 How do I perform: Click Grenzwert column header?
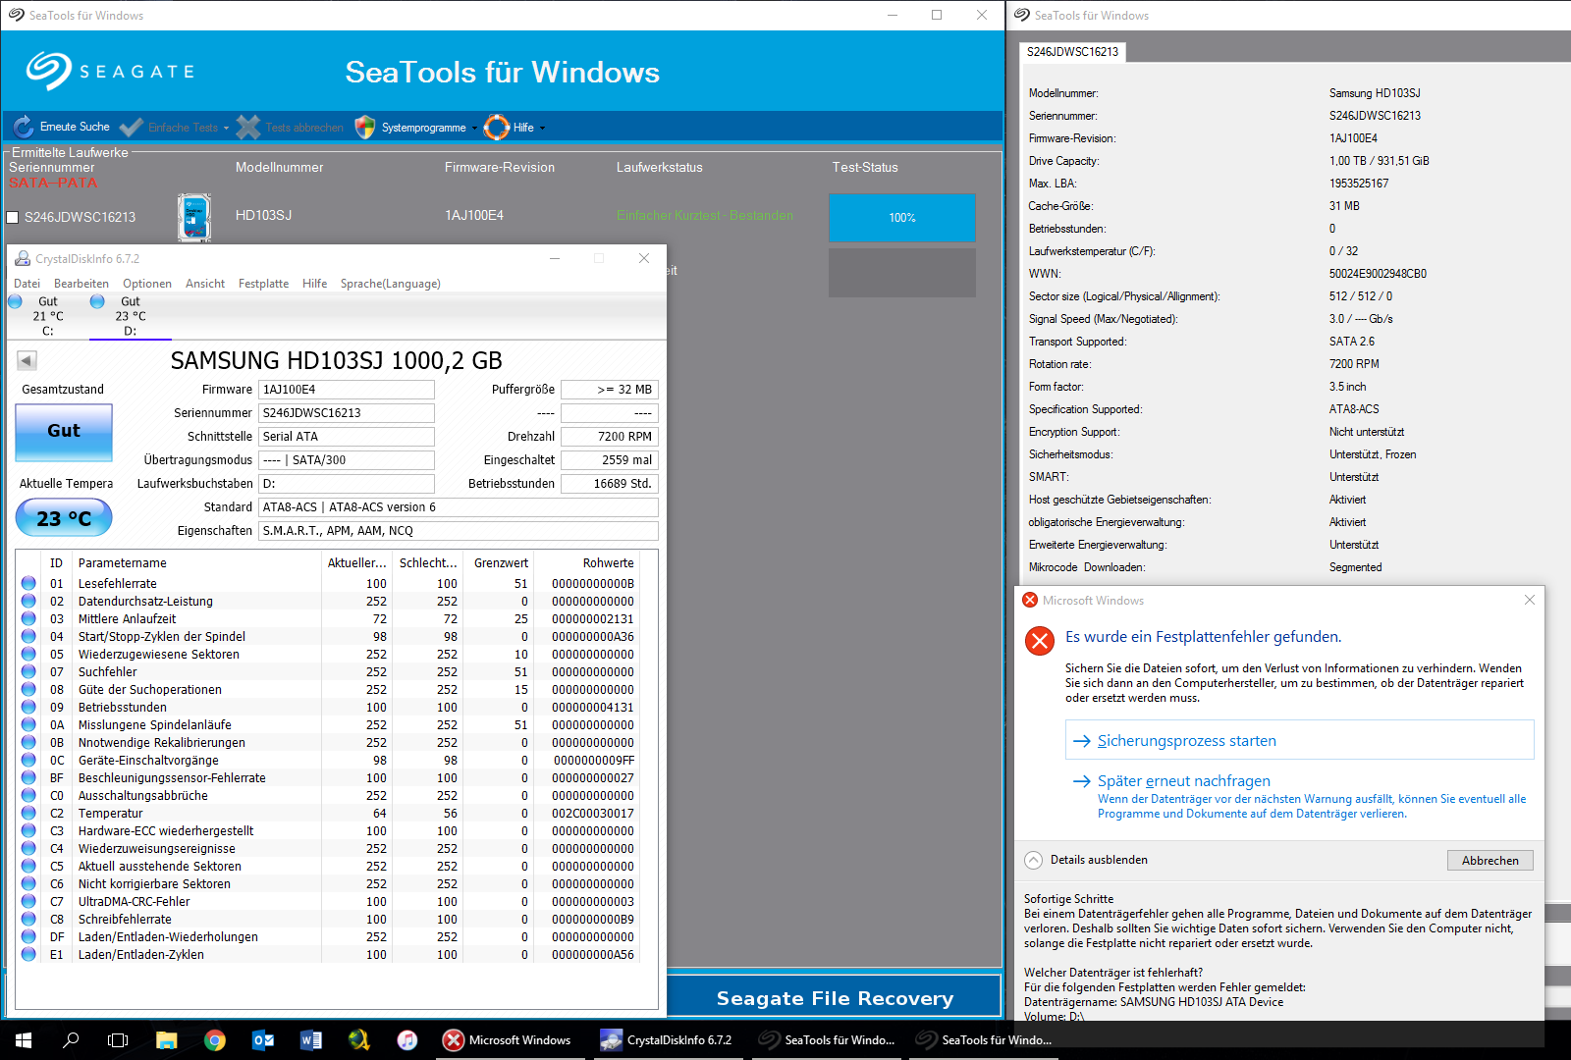[498, 563]
